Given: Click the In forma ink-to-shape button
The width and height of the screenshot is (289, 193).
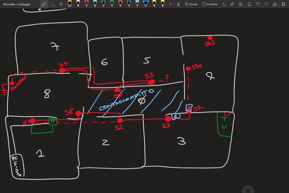Looking at the screenshot, I should click(x=209, y=4).
